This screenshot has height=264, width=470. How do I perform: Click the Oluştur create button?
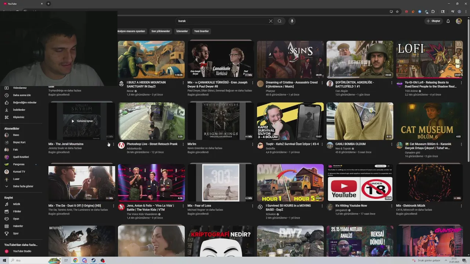(433, 21)
